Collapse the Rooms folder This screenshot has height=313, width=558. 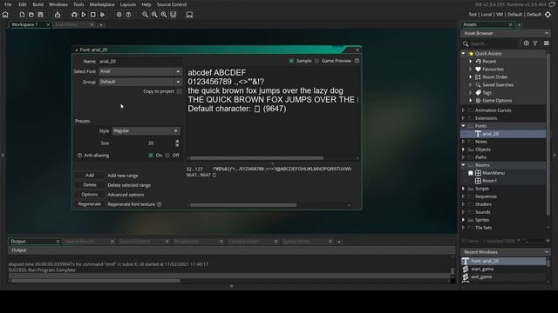463,165
